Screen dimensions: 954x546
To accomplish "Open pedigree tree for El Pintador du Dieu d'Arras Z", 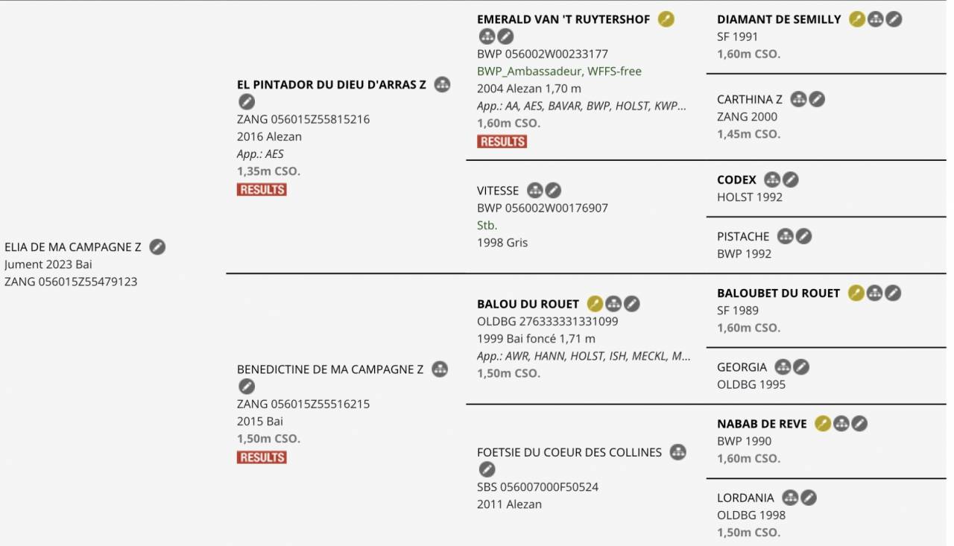I will (x=443, y=85).
